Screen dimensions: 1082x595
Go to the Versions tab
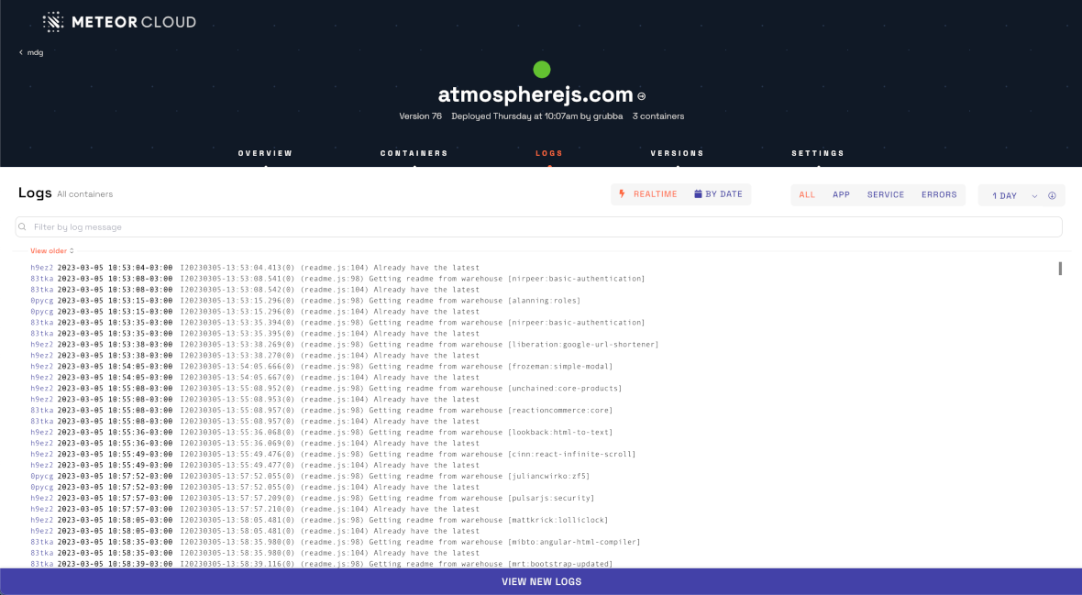677,153
